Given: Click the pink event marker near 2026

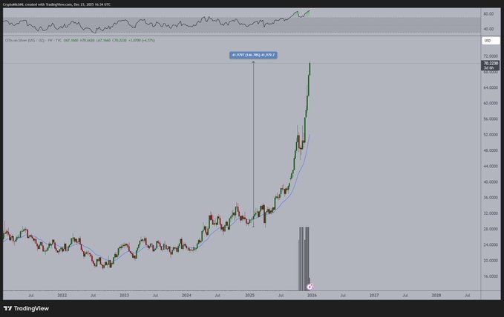Looking at the screenshot, I should (x=310, y=285).
